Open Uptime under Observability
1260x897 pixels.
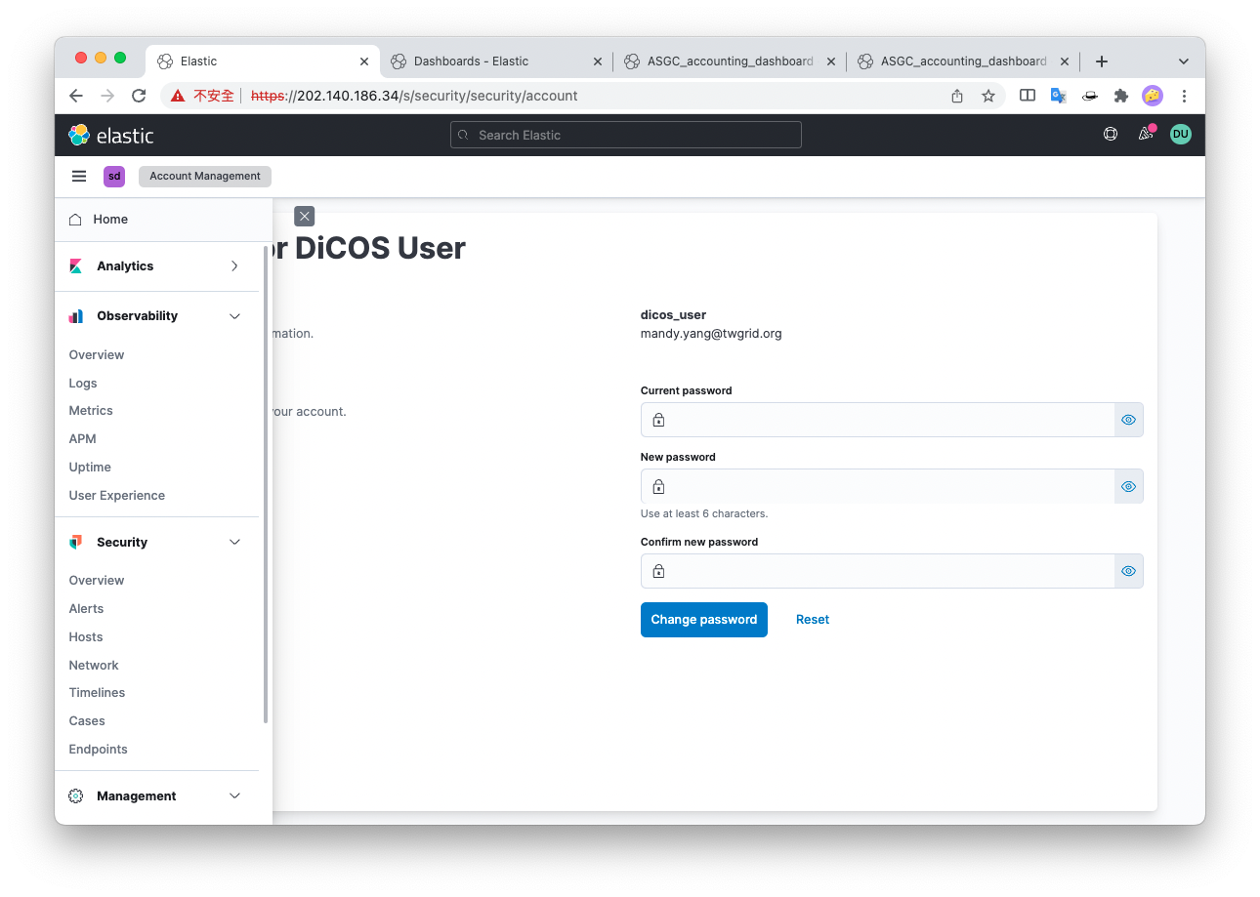coord(90,468)
